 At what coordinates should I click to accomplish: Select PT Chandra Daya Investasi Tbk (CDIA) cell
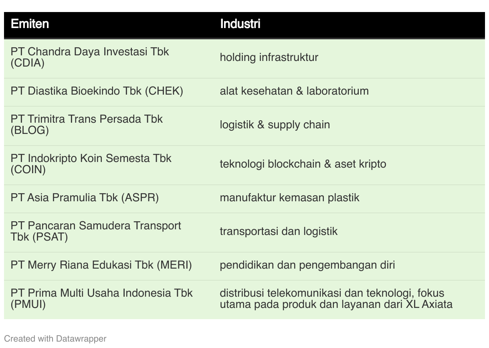(90, 57)
